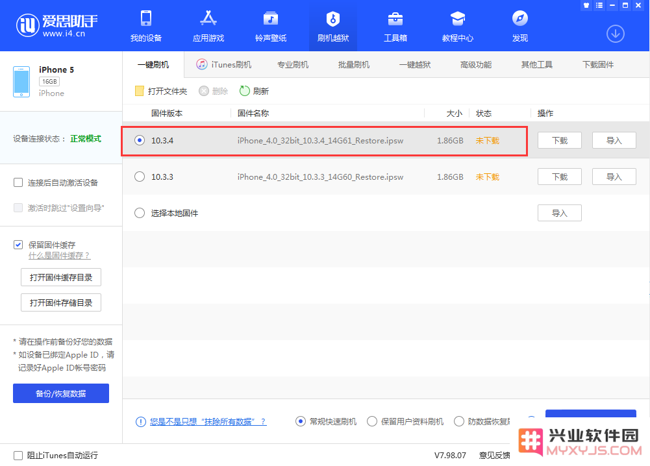This screenshot has height=466, width=650.
Task: Click the 删除 delete toolbar item
Action: pos(214,91)
